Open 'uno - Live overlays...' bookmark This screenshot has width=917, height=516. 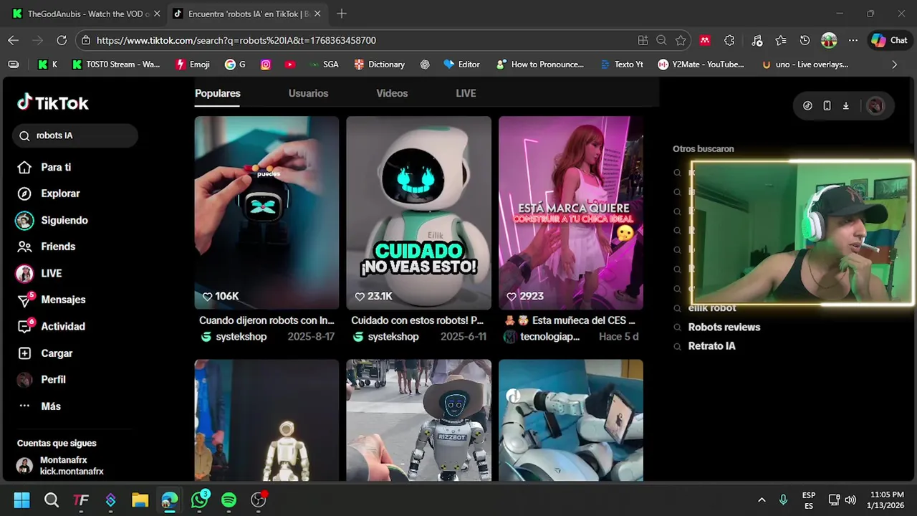pos(805,64)
